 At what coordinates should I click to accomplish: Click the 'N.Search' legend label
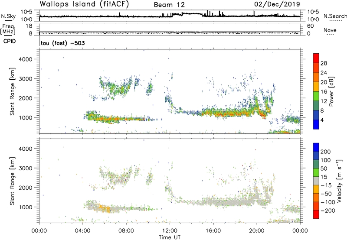coord(335,16)
